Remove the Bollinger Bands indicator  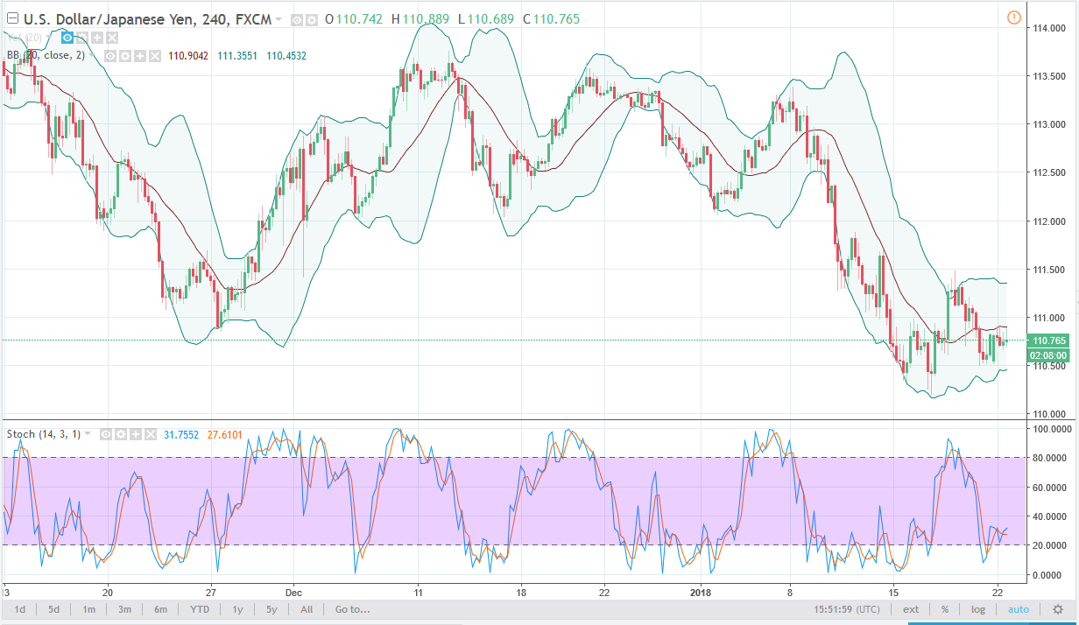pyautogui.click(x=153, y=56)
